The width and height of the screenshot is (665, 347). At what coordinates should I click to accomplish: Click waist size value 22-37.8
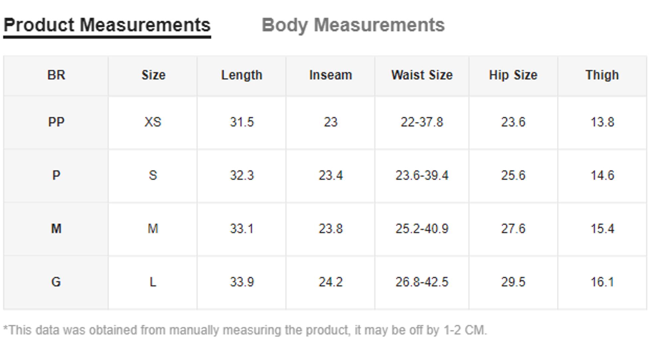422,122
